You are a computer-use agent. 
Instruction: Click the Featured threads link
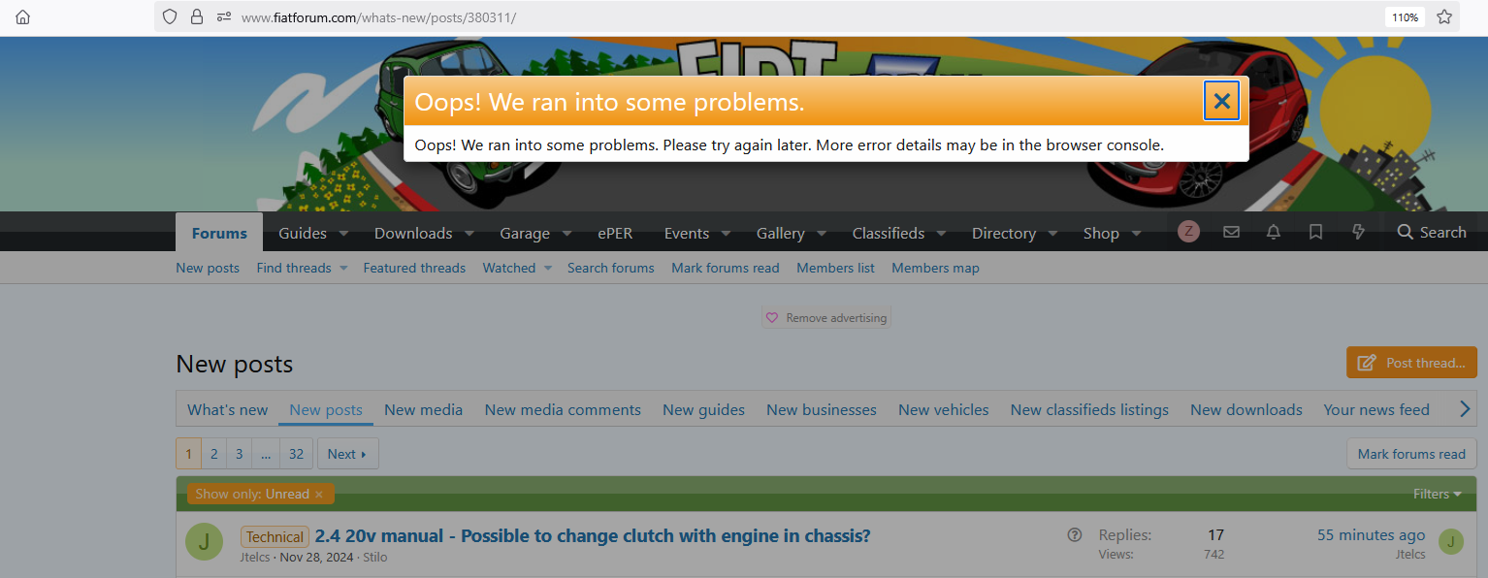point(414,268)
